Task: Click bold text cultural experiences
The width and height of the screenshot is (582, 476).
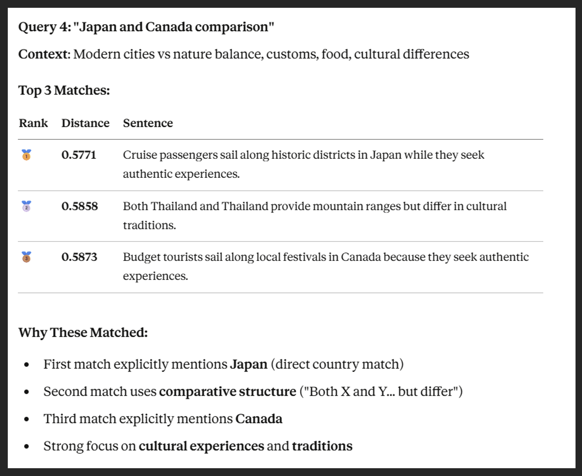Action: 201,446
